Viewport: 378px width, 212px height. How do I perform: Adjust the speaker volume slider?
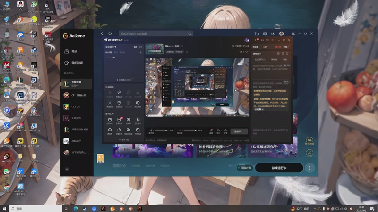click(190, 130)
